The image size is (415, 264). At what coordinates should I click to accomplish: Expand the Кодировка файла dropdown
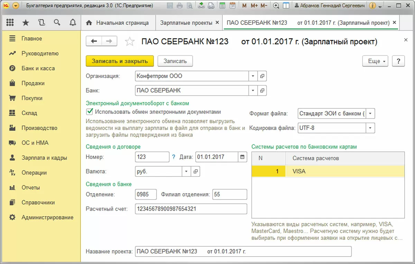click(x=370, y=128)
